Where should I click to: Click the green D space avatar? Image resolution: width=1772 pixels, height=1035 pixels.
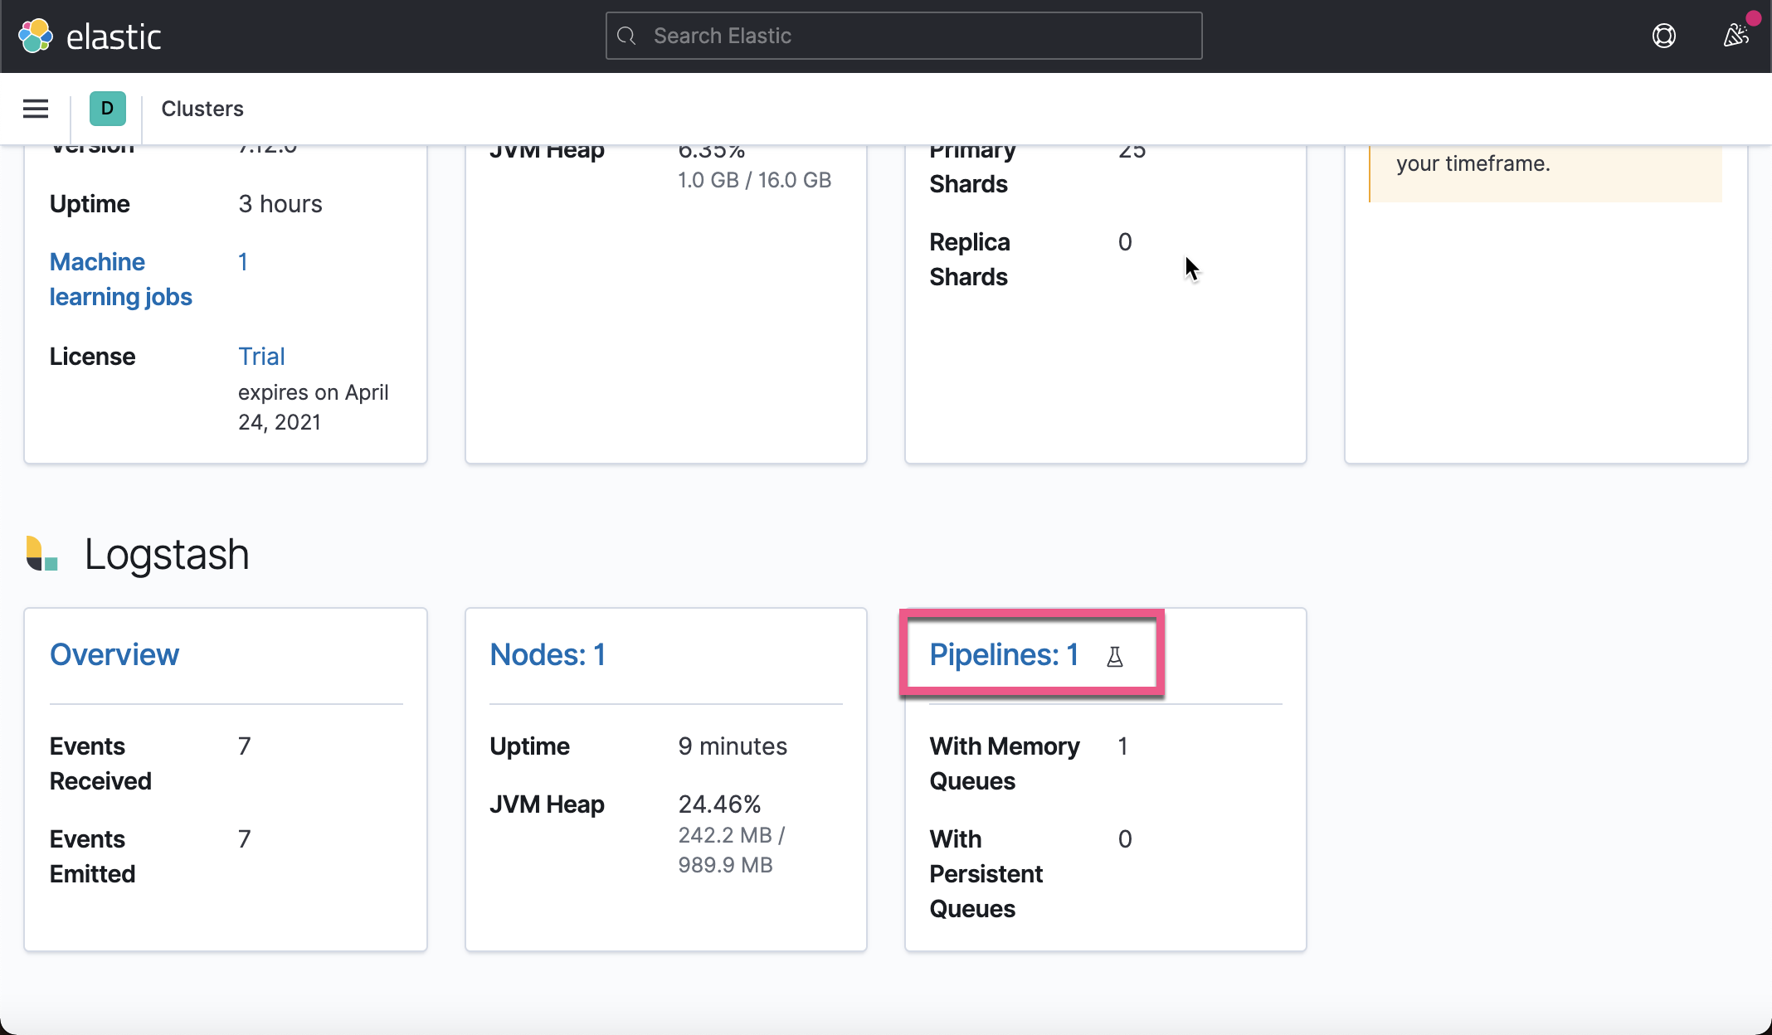[107, 109]
